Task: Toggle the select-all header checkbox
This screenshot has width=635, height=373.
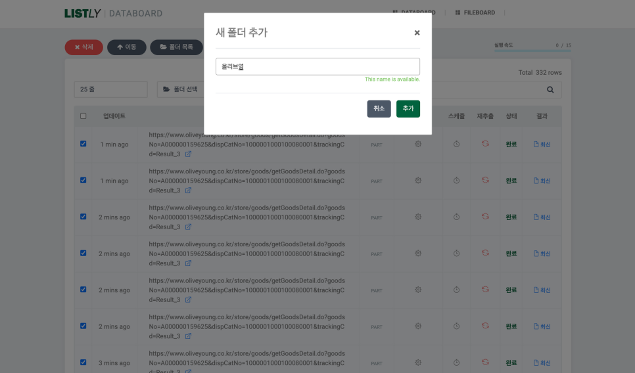Action: pos(83,116)
